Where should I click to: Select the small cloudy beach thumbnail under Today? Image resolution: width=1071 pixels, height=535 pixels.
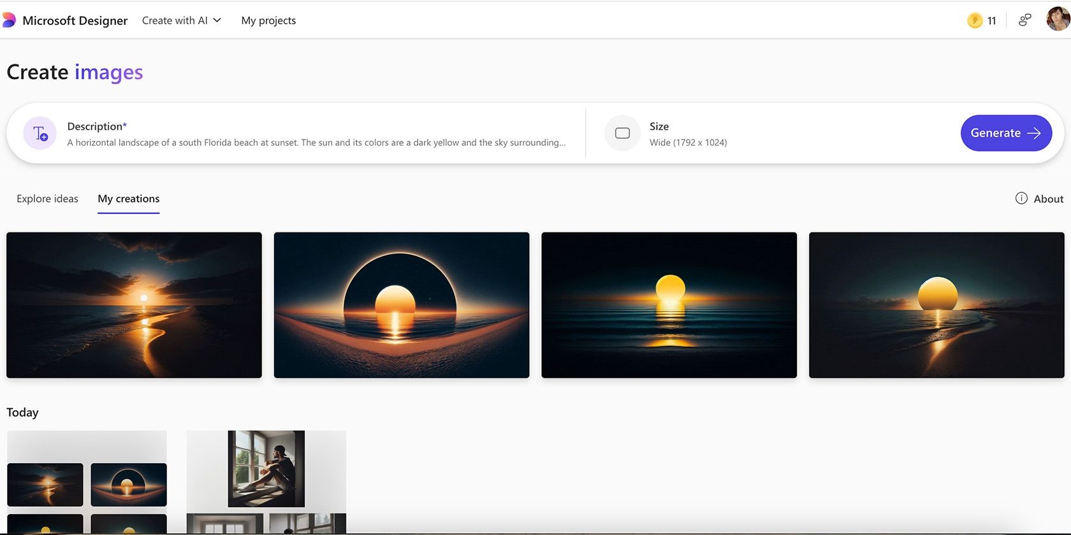(45, 485)
